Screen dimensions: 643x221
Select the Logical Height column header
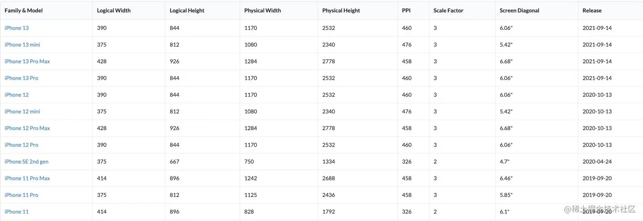187,10
